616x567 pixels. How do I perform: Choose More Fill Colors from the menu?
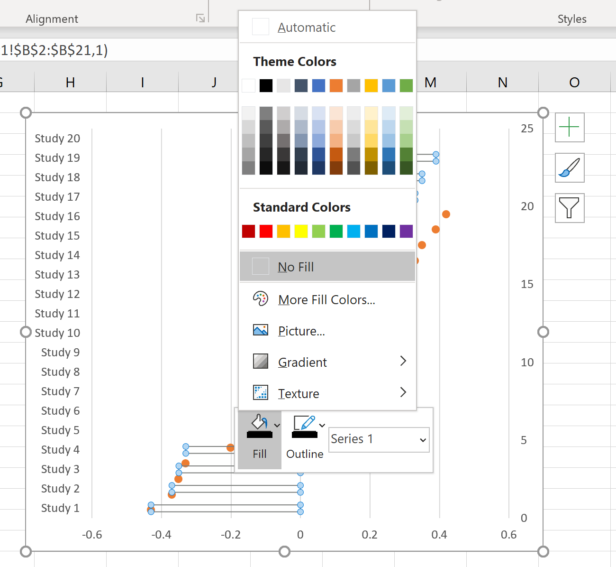(x=326, y=299)
